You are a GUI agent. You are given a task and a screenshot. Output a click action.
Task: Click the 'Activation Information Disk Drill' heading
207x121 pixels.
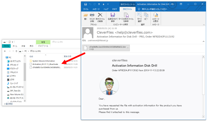click(135, 66)
